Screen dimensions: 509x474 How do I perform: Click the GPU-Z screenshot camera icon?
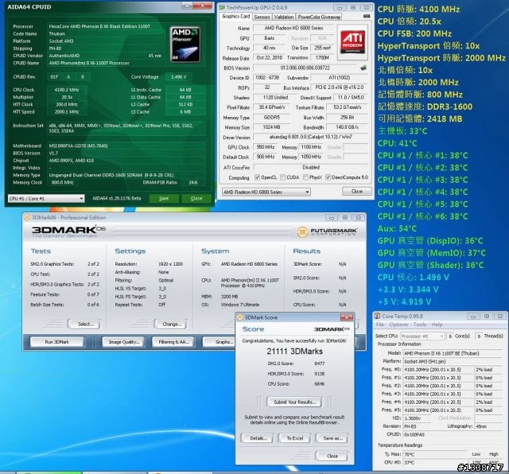367,16
